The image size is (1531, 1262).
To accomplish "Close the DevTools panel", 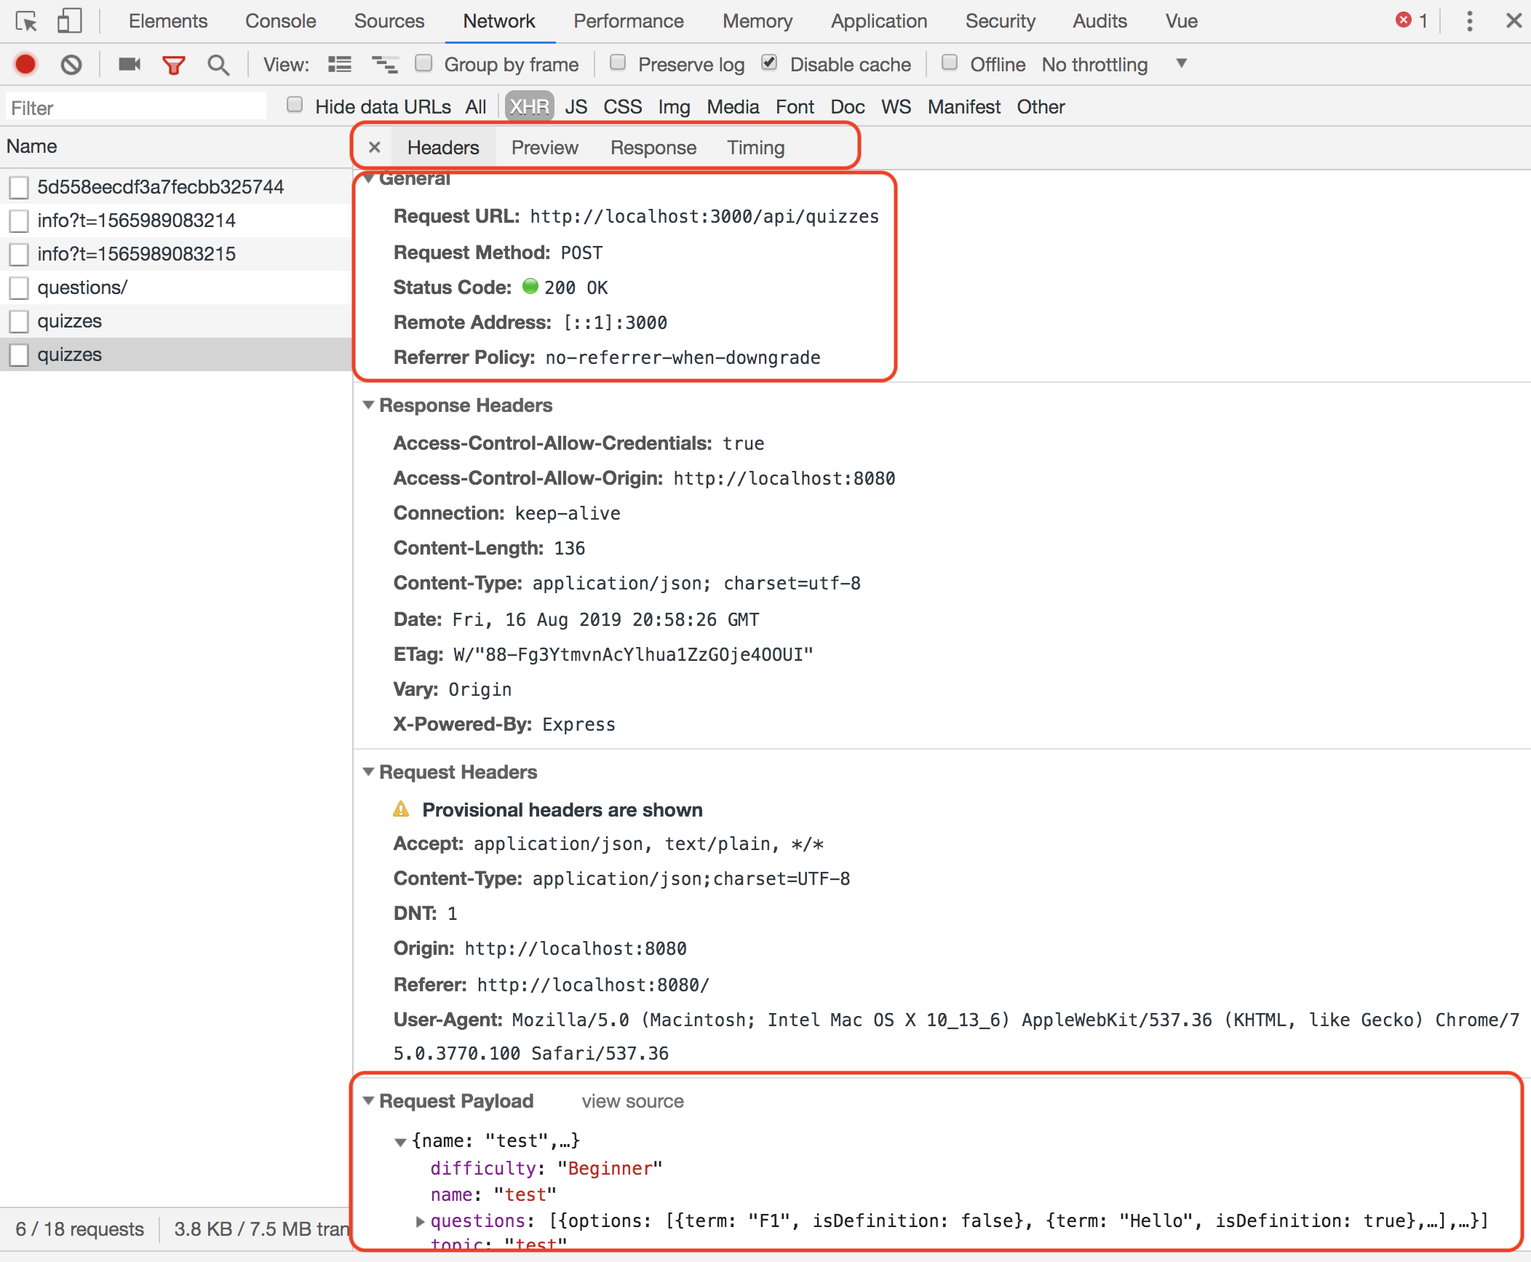I will tap(1514, 20).
